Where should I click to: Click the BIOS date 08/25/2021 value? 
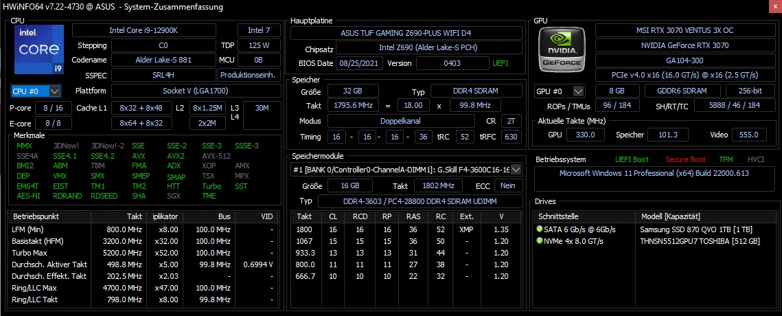click(x=360, y=63)
